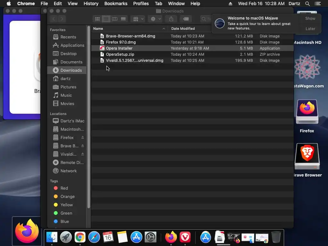Image resolution: width=328 pixels, height=246 pixels.
Task: Open Safari from the Dock
Action: coord(94,237)
